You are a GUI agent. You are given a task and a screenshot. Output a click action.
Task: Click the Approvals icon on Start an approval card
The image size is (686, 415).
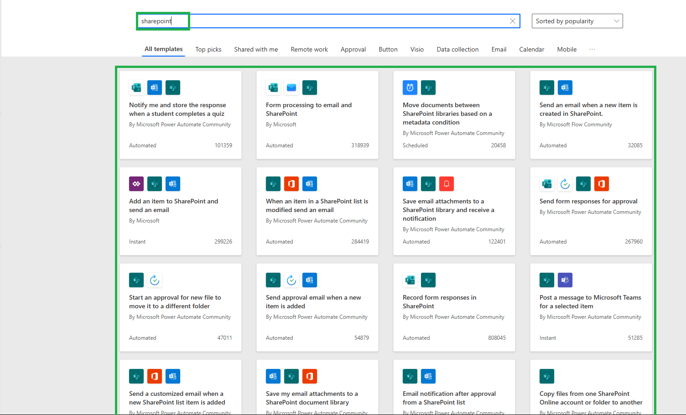155,280
